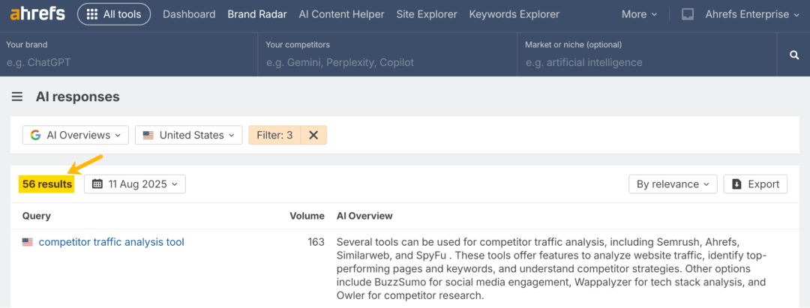Expand the More menu
Screen dimensions: 810x308
640,14
